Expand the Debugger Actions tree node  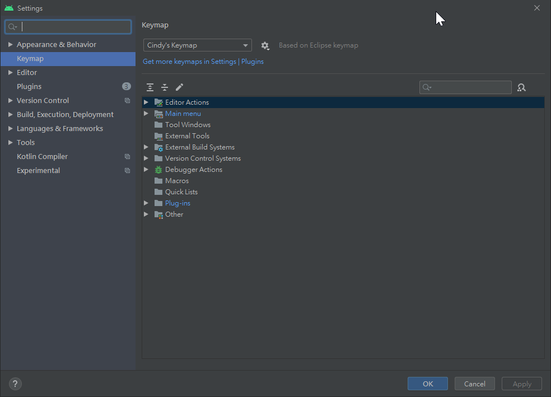point(146,170)
